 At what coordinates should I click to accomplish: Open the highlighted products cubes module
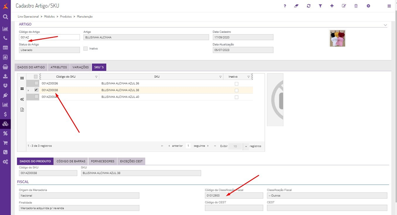[x=5, y=124]
